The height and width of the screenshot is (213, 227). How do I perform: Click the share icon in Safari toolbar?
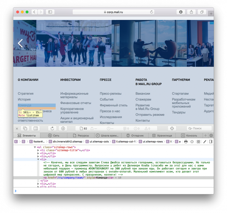191,12
